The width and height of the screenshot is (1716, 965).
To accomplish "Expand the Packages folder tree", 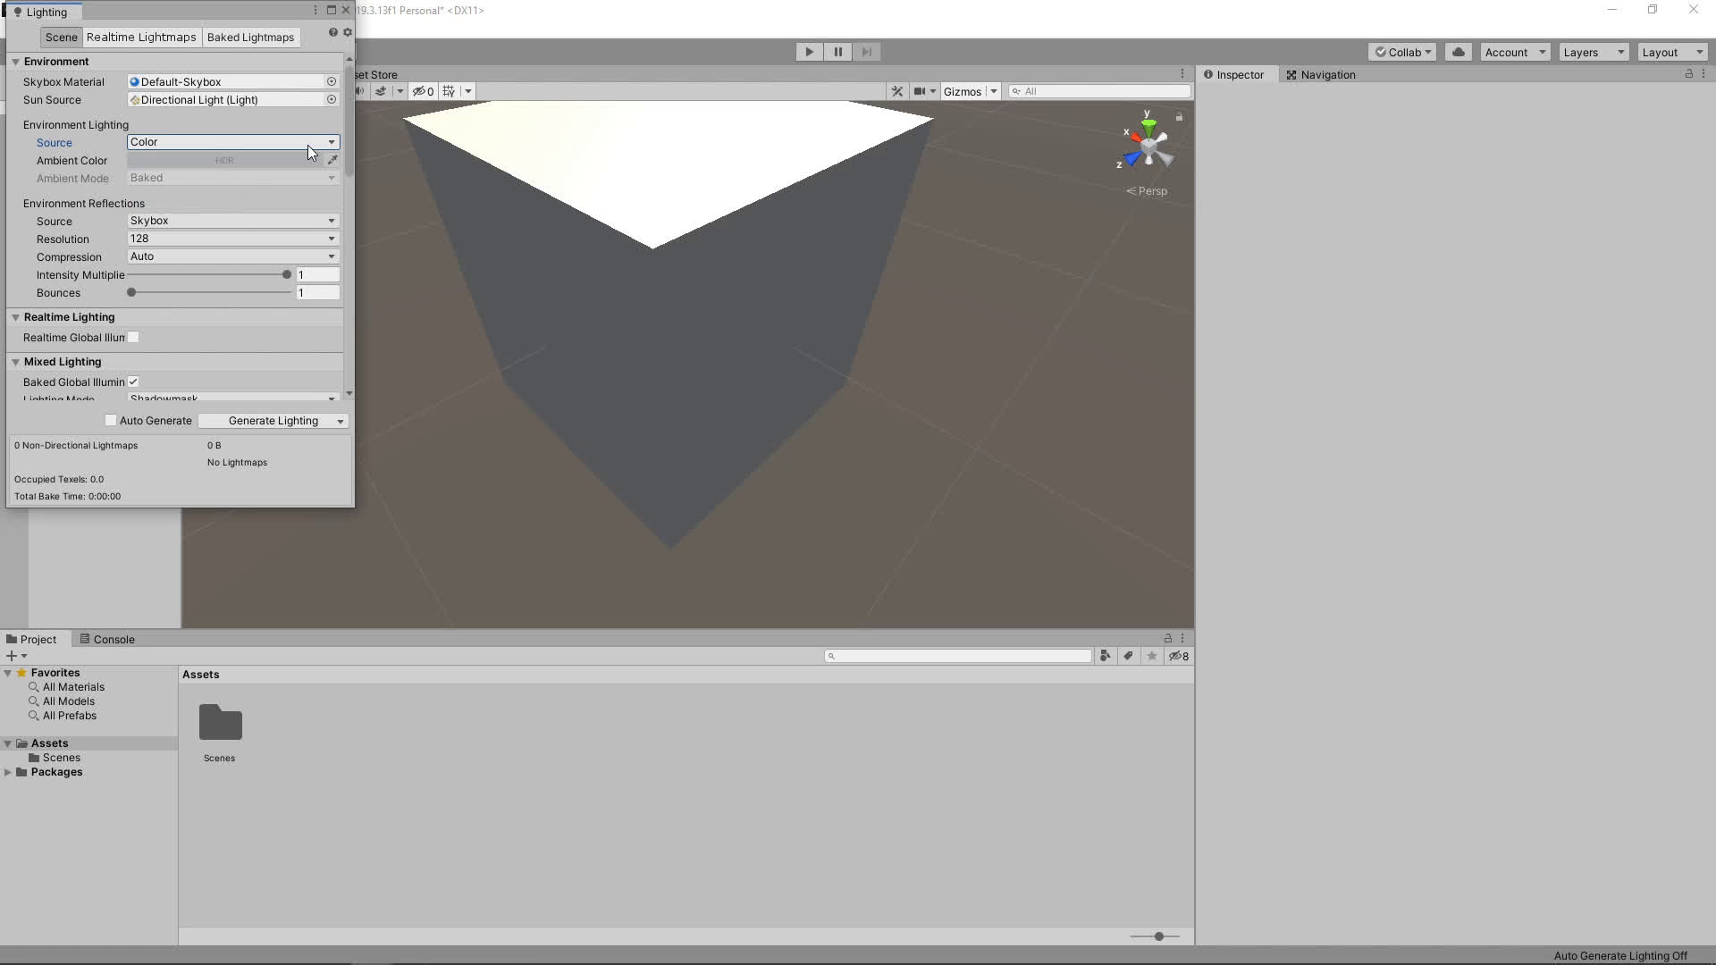I will point(8,772).
